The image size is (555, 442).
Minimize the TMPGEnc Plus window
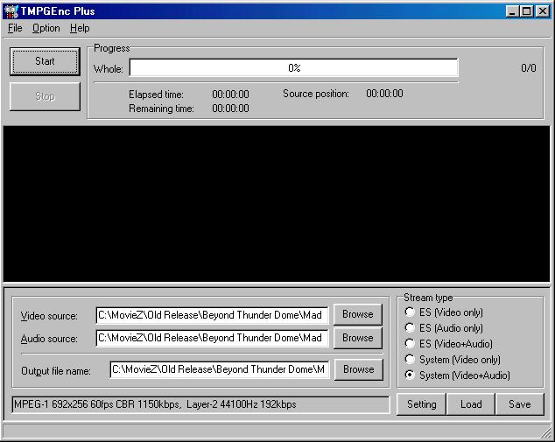point(512,11)
